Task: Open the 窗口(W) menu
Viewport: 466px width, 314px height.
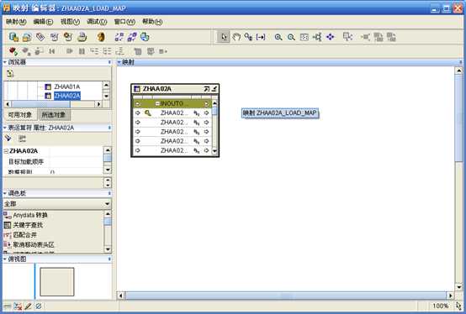Action: coord(124,22)
